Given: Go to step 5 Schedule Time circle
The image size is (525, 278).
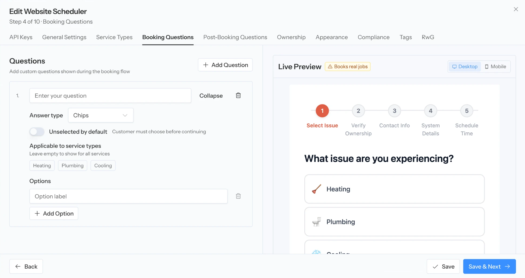Looking at the screenshot, I should pyautogui.click(x=467, y=111).
